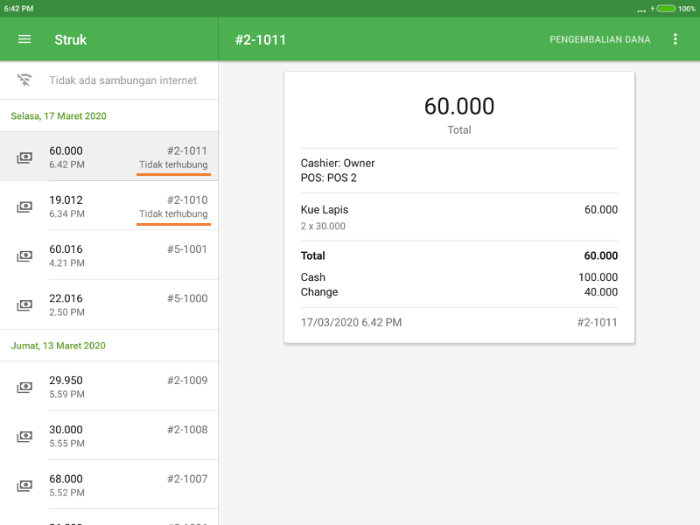700x525 pixels.
Task: Click cash icon of receipt #5-1000
Action: pos(24,305)
